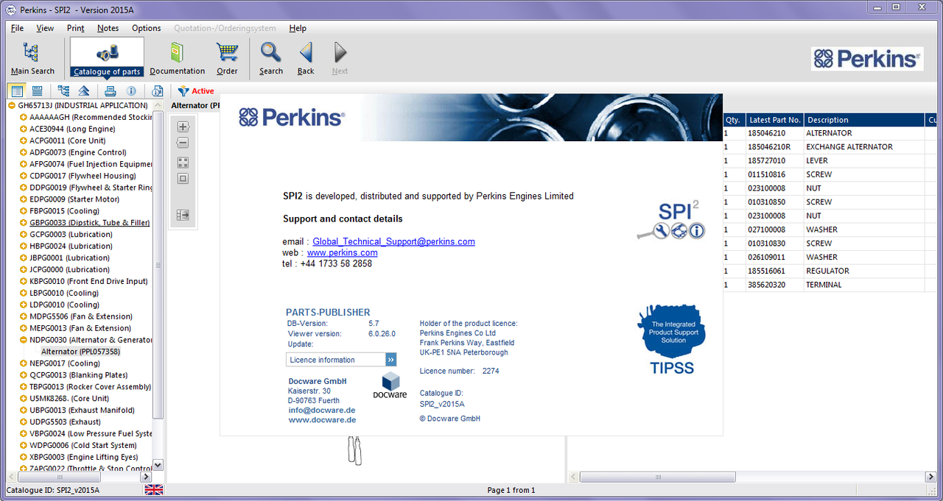The width and height of the screenshot is (943, 501).
Task: Open the www.docware.de link
Action: (322, 419)
